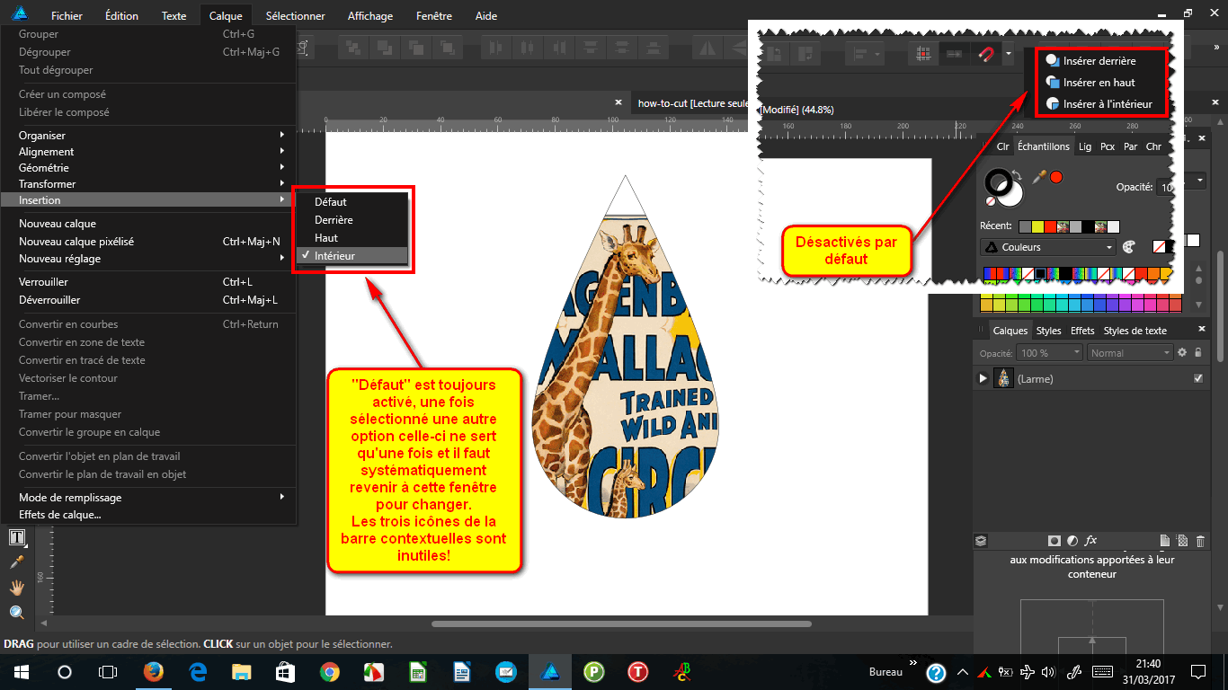Switch to the Styles de texte tab
The image size is (1228, 690).
1135,331
